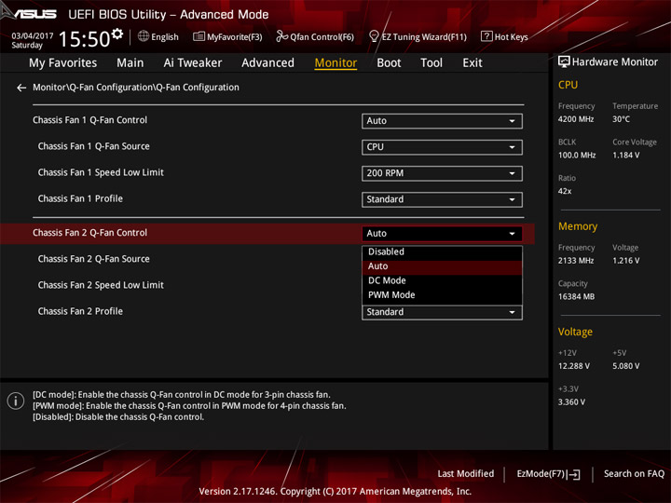This screenshot has height=503, width=671.
Task: Open Chassis Fan 2 Profile dropdown
Action: point(442,312)
